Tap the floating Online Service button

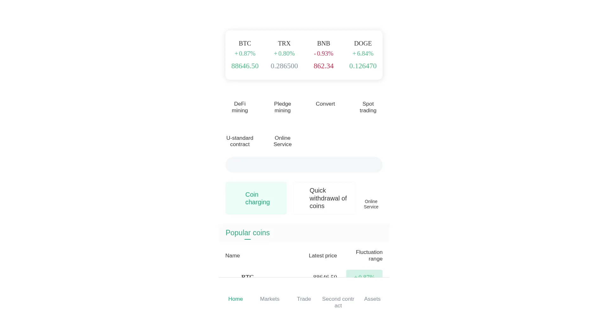tap(371, 204)
